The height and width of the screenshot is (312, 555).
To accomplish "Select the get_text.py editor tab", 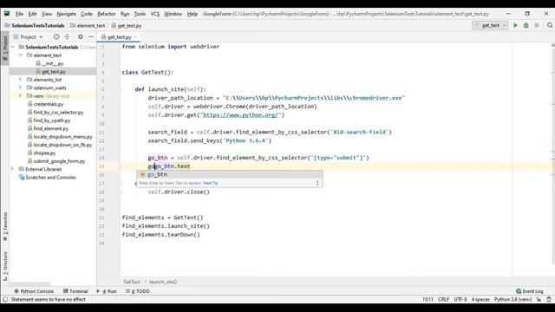I will pyautogui.click(x=120, y=36).
